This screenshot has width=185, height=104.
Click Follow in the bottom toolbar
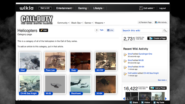point(146,102)
